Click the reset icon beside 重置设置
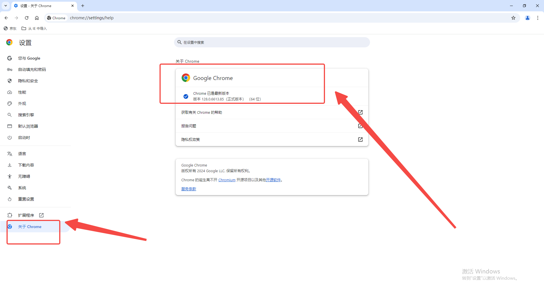 (x=10, y=199)
